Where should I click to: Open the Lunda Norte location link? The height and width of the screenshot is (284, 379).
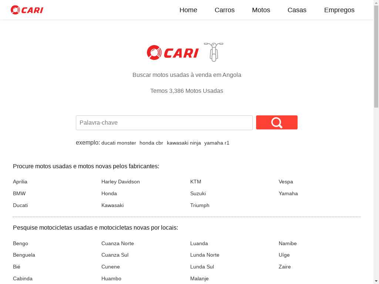click(x=205, y=255)
